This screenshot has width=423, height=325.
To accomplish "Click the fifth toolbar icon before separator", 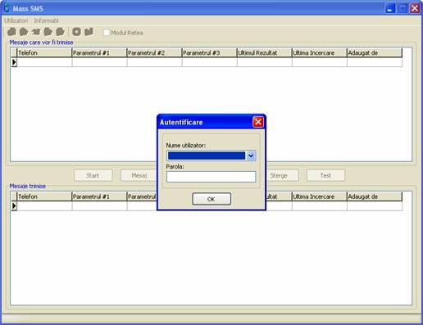I will coord(60,32).
